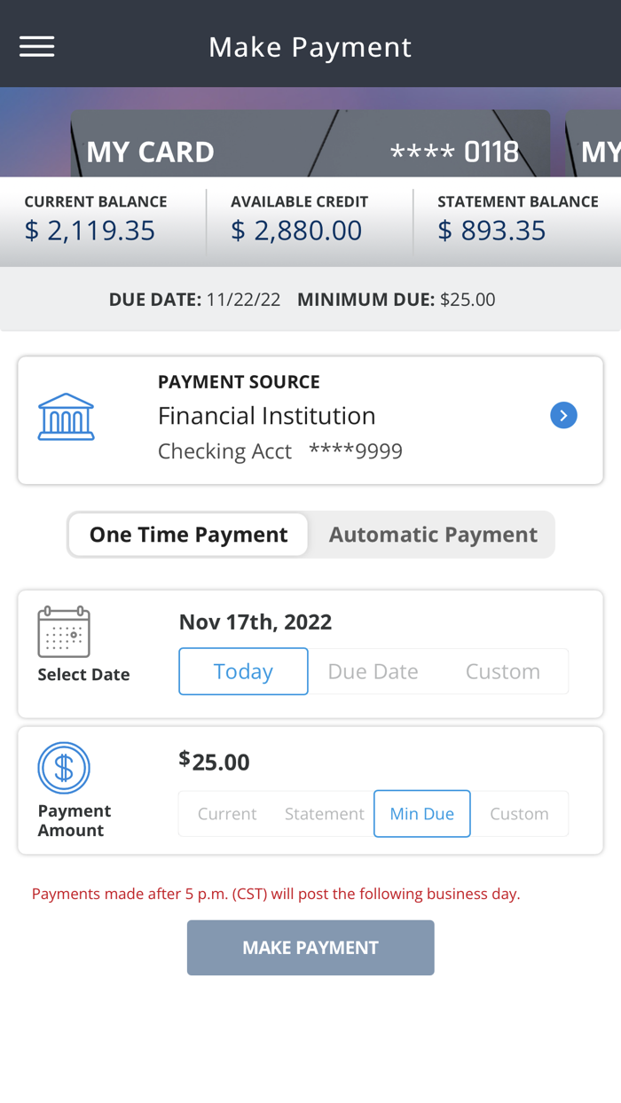The height and width of the screenshot is (1103, 621).
Task: Select the Today payment date option
Action: pos(243,671)
